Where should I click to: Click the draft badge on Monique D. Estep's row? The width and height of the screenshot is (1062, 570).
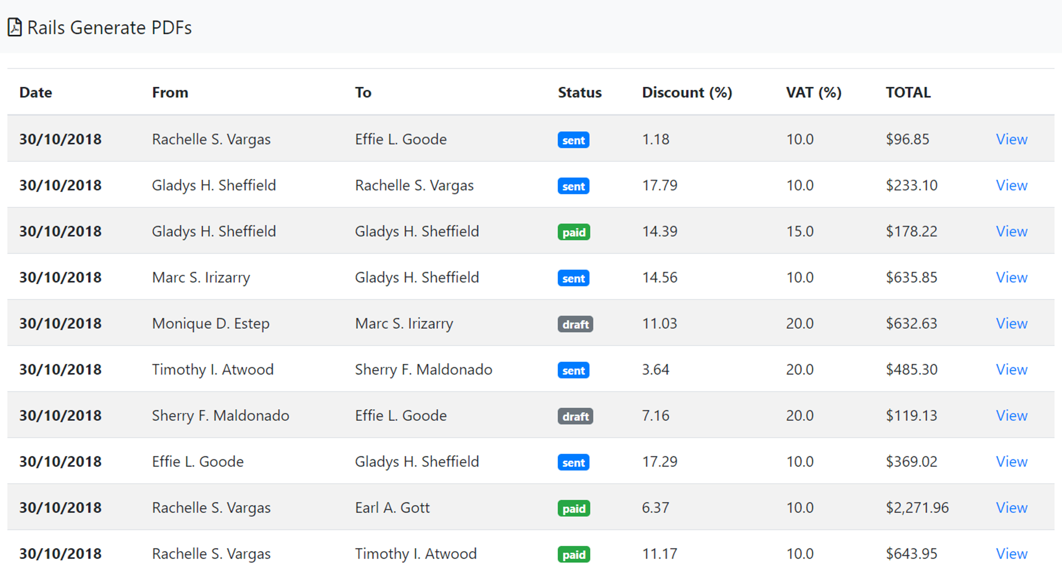575,324
